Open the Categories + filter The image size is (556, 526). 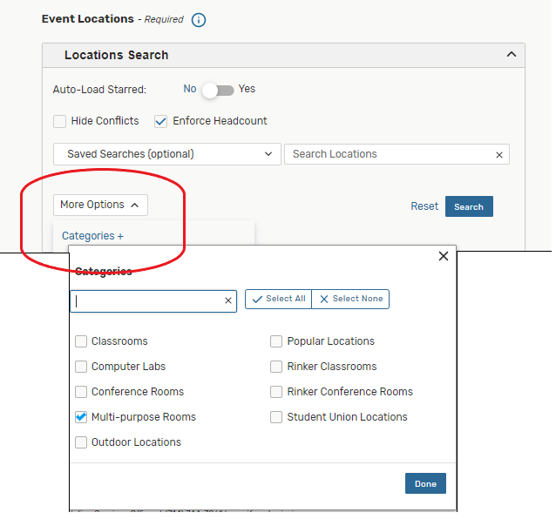(x=92, y=236)
